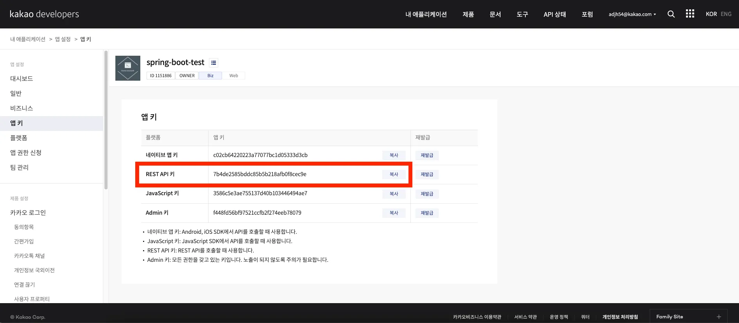Click JavaScript key 3586c5e3ae755137d40b103446494ae7
The height and width of the screenshot is (323, 739).
pyautogui.click(x=260, y=193)
